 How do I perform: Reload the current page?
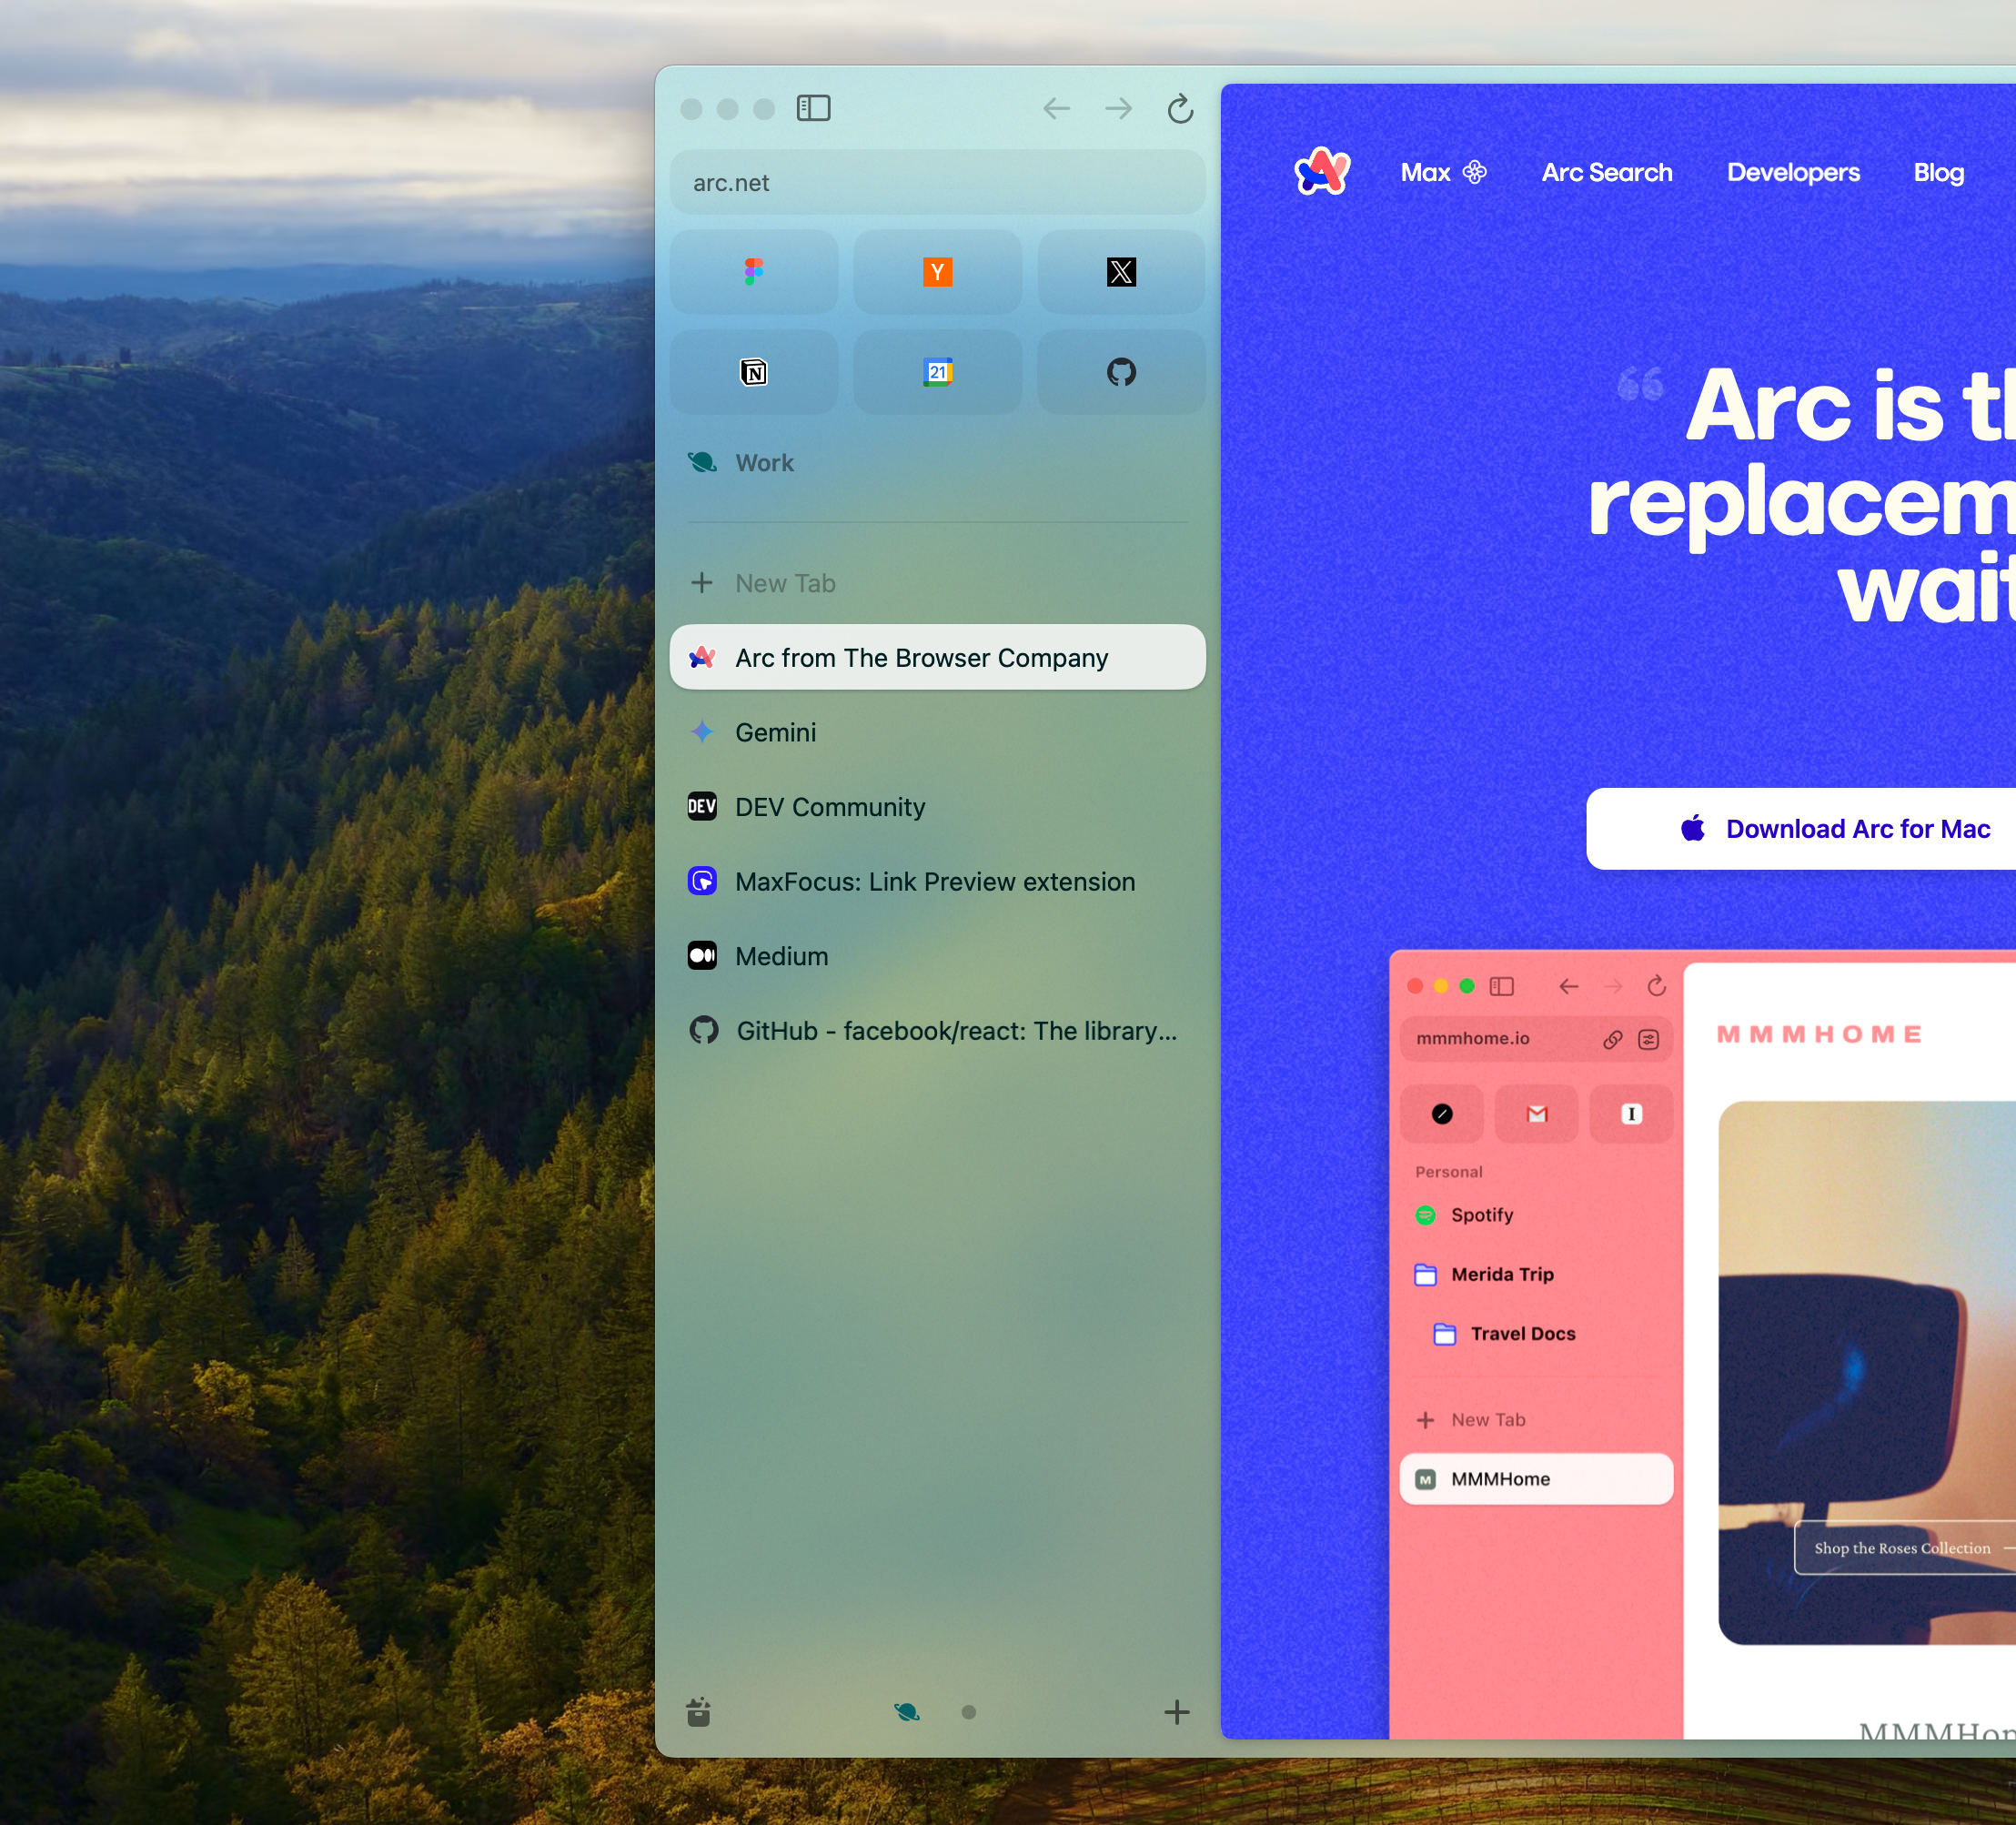pyautogui.click(x=1179, y=109)
